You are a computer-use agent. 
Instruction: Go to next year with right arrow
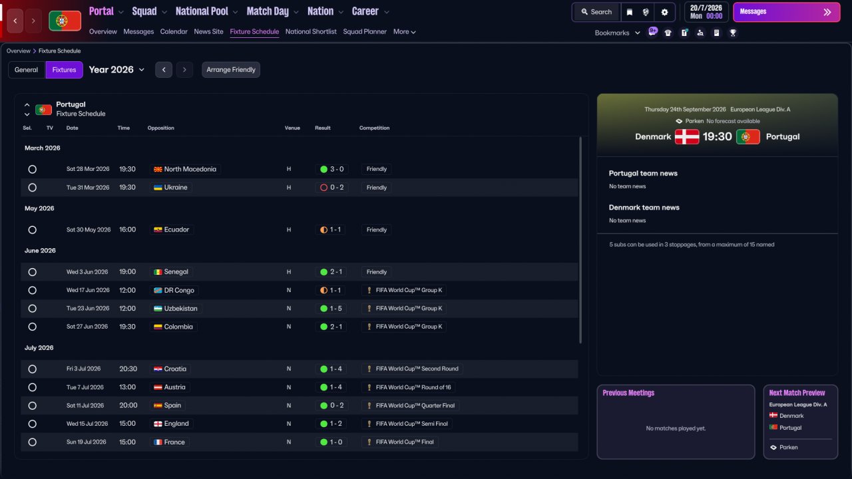(185, 70)
